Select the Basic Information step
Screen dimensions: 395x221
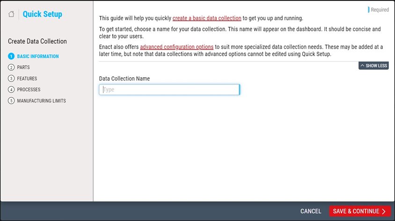coord(34,56)
